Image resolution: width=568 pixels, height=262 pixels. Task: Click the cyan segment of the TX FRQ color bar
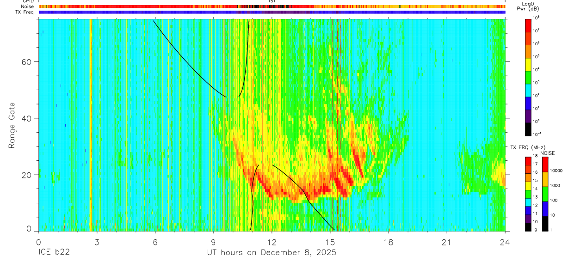click(x=528, y=202)
